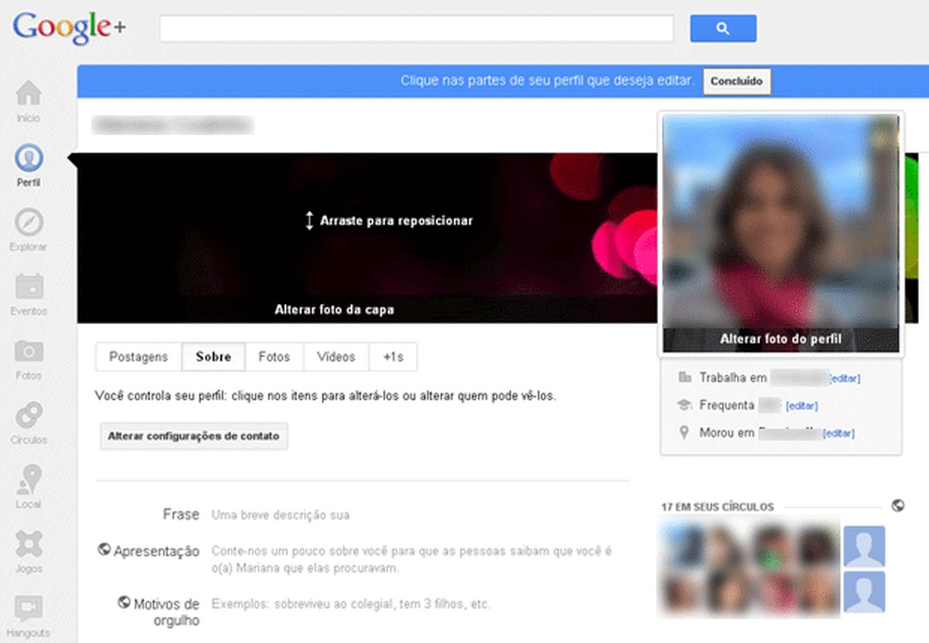Click the top default avatar in circles
Screen dimensions: 929x643
(x=864, y=546)
